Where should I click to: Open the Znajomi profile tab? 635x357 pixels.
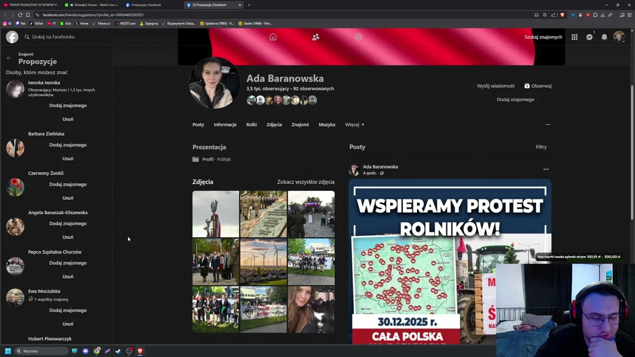pyautogui.click(x=300, y=124)
